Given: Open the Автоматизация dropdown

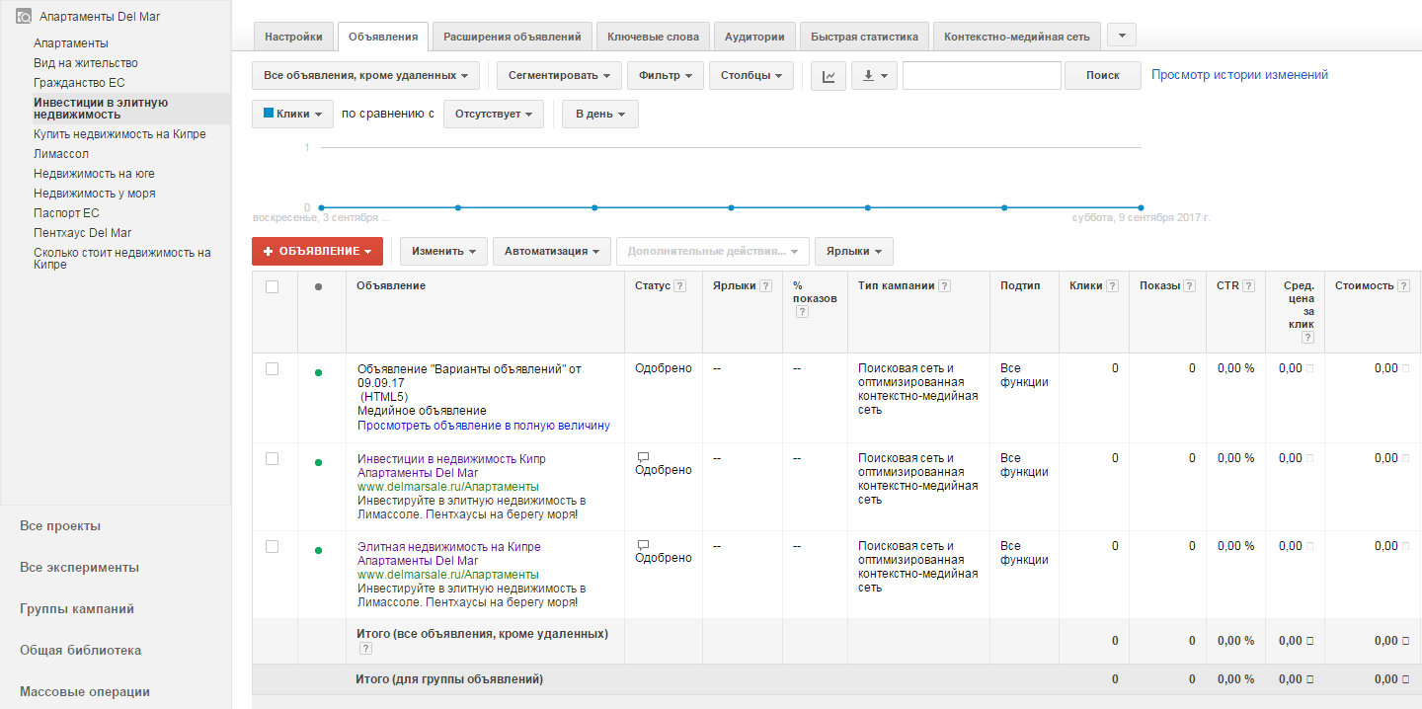Looking at the screenshot, I should point(552,251).
